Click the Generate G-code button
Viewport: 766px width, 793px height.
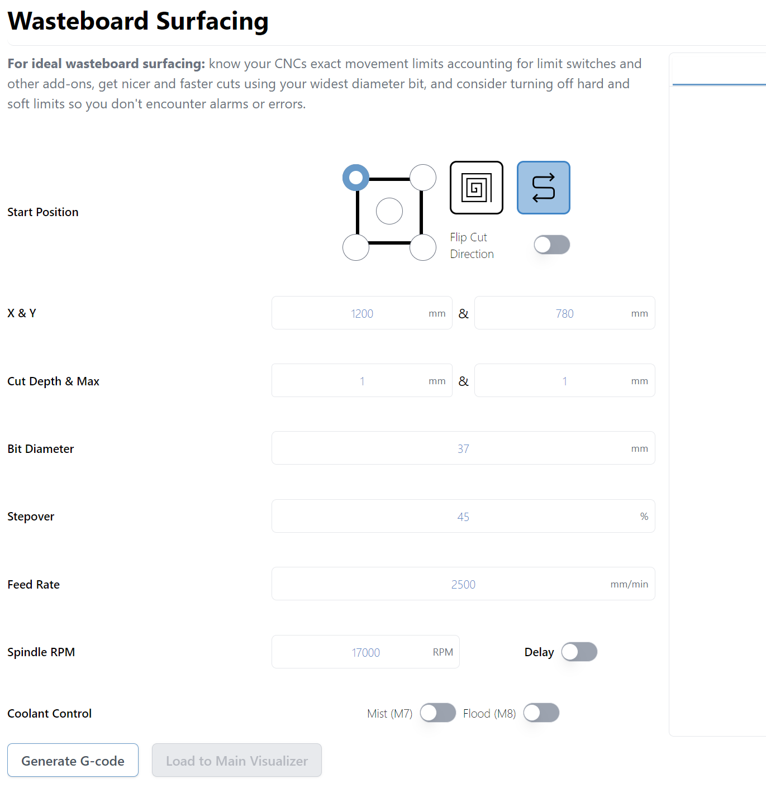73,760
